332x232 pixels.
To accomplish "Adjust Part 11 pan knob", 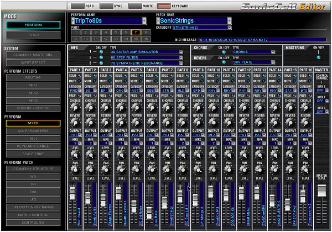I will coord(229,170).
